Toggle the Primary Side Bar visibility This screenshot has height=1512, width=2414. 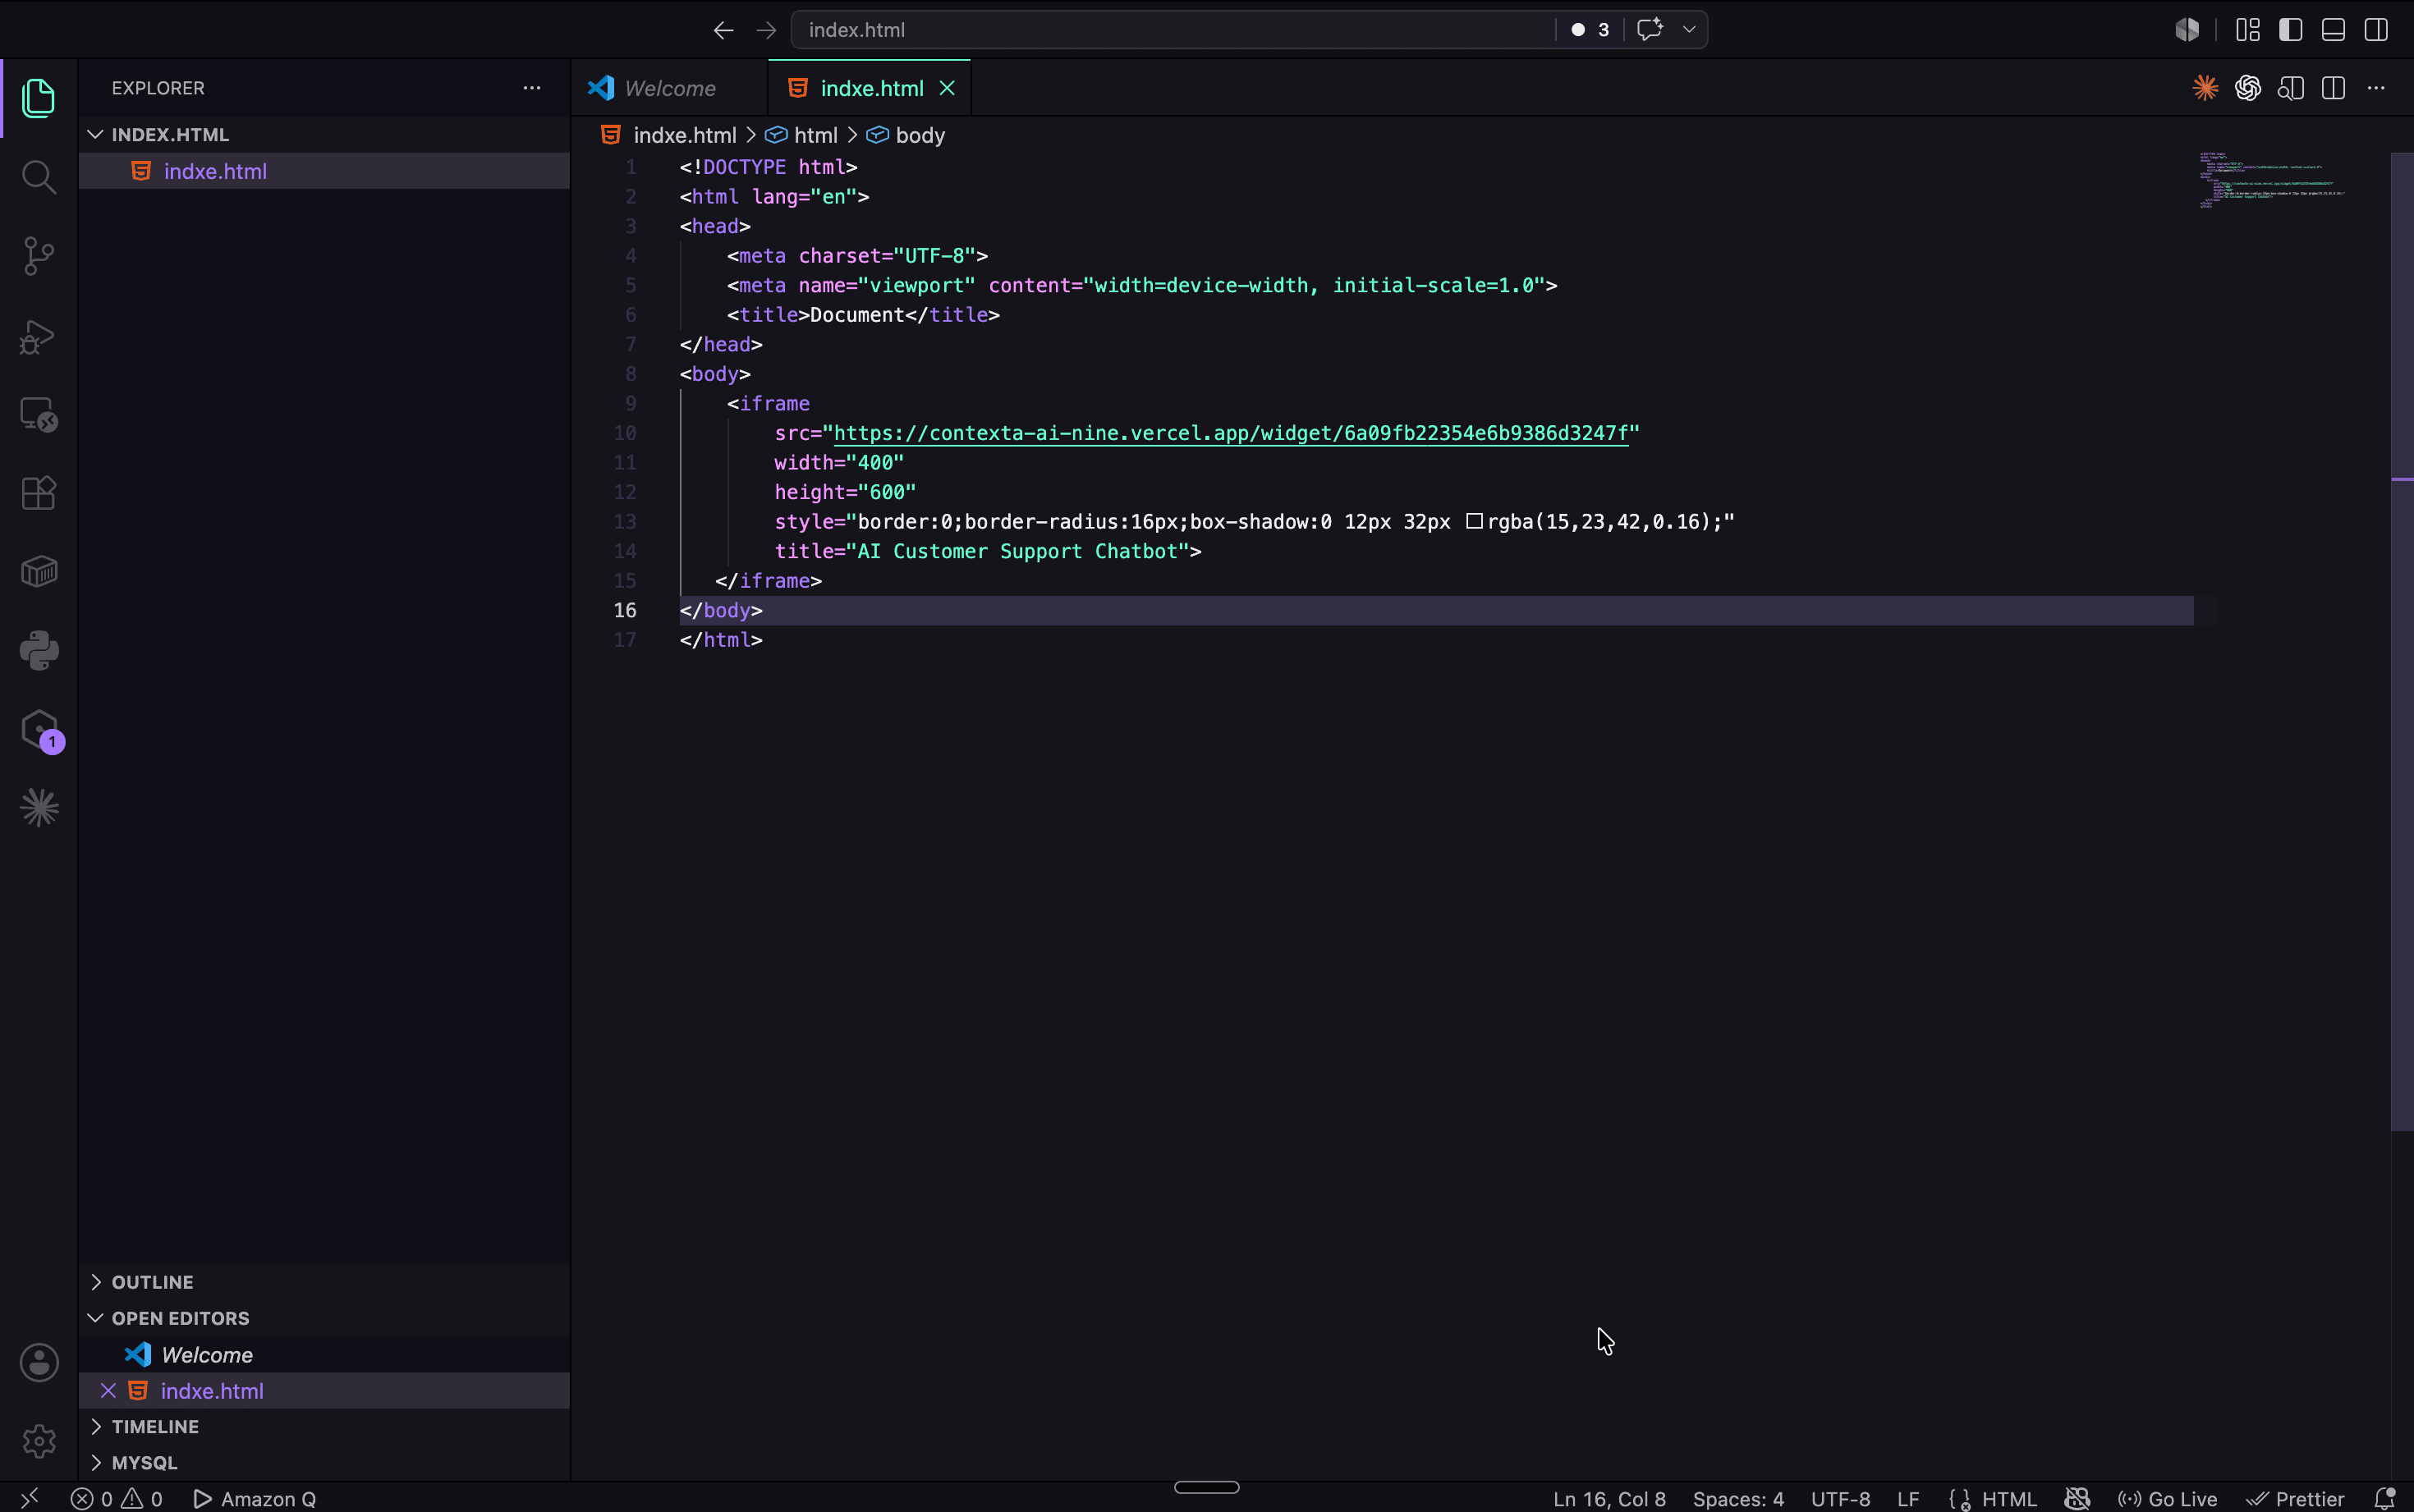point(2291,30)
